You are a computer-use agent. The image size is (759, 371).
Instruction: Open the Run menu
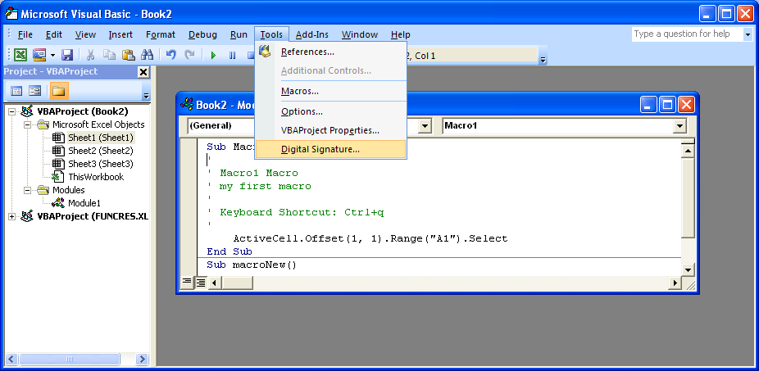coord(239,34)
